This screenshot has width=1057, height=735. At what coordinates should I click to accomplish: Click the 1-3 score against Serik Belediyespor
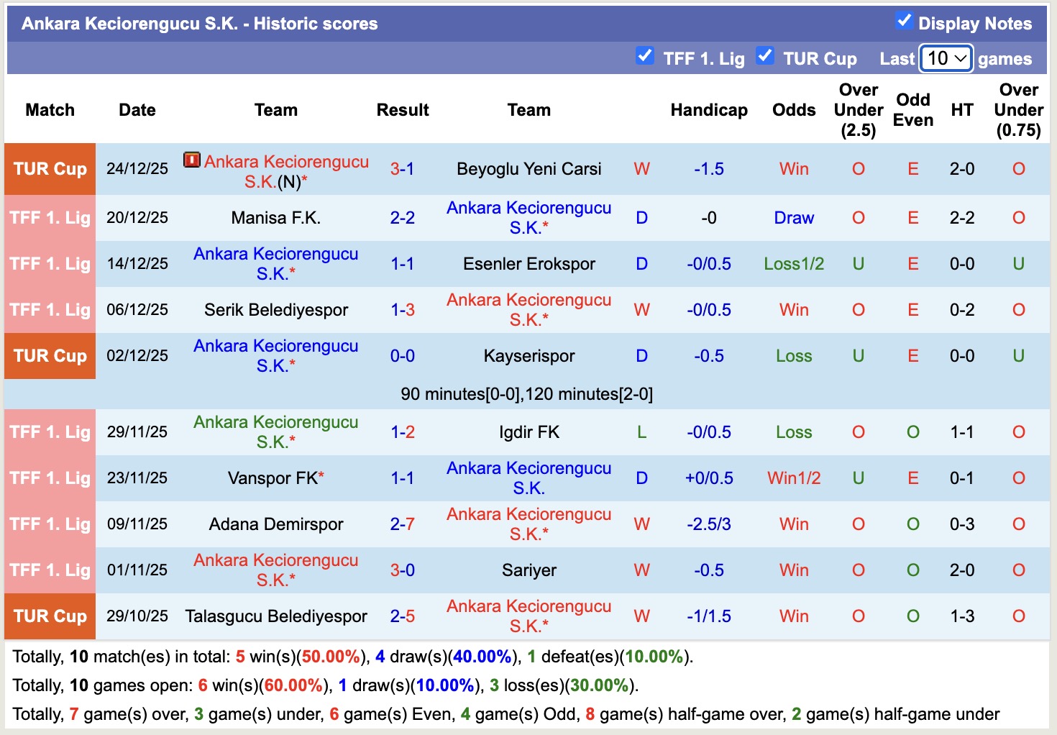[x=402, y=310]
